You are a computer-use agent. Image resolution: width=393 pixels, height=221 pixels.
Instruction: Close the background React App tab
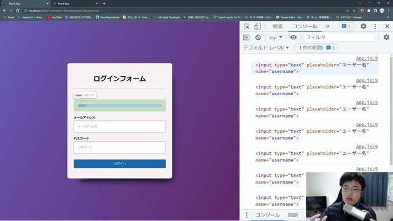point(96,4)
